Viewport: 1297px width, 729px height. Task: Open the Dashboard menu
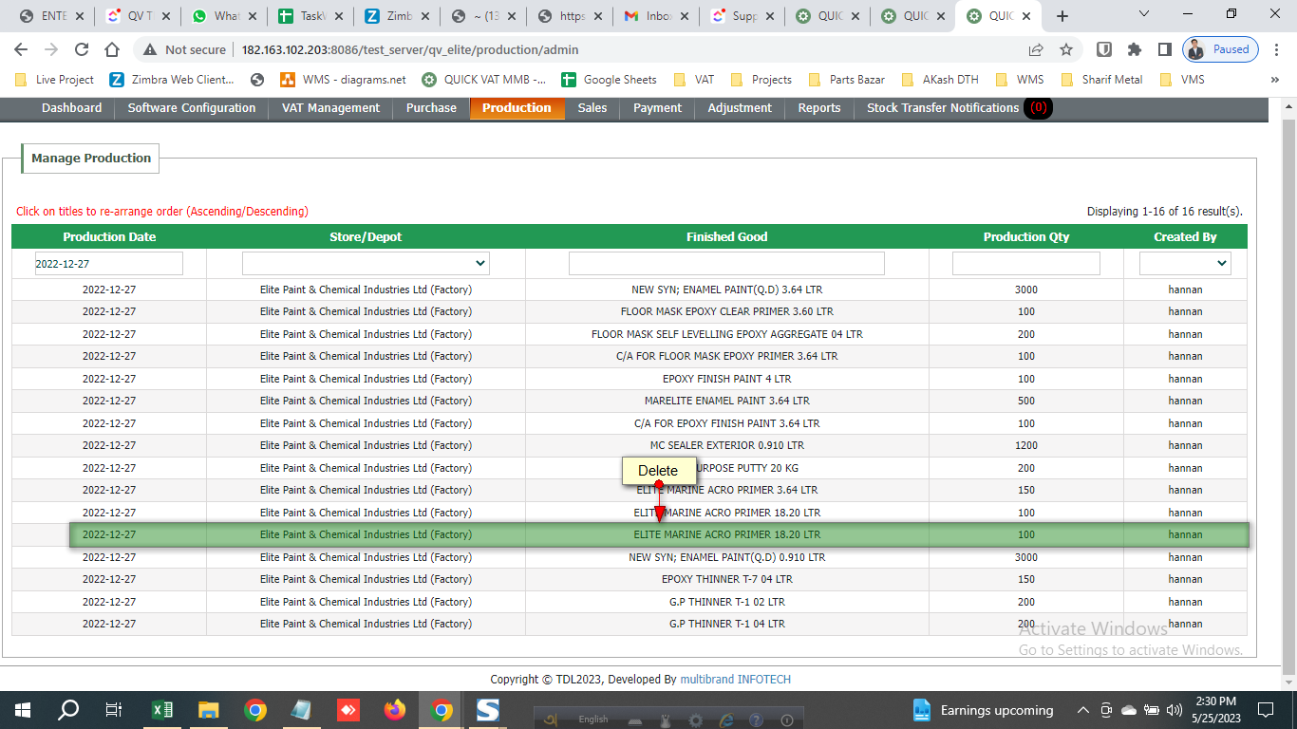tap(71, 108)
